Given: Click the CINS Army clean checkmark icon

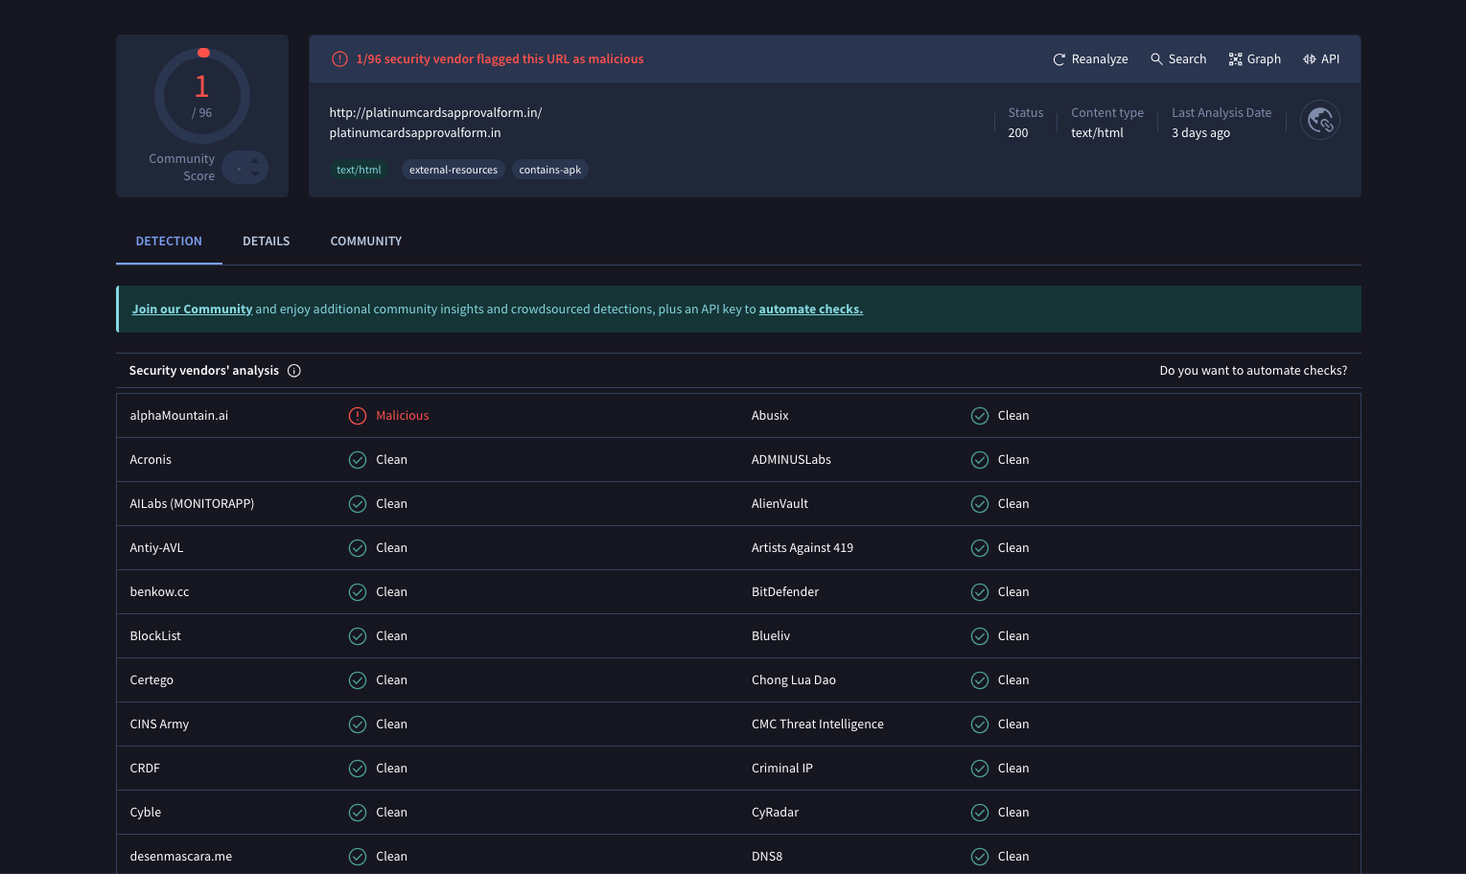Looking at the screenshot, I should [358, 724].
